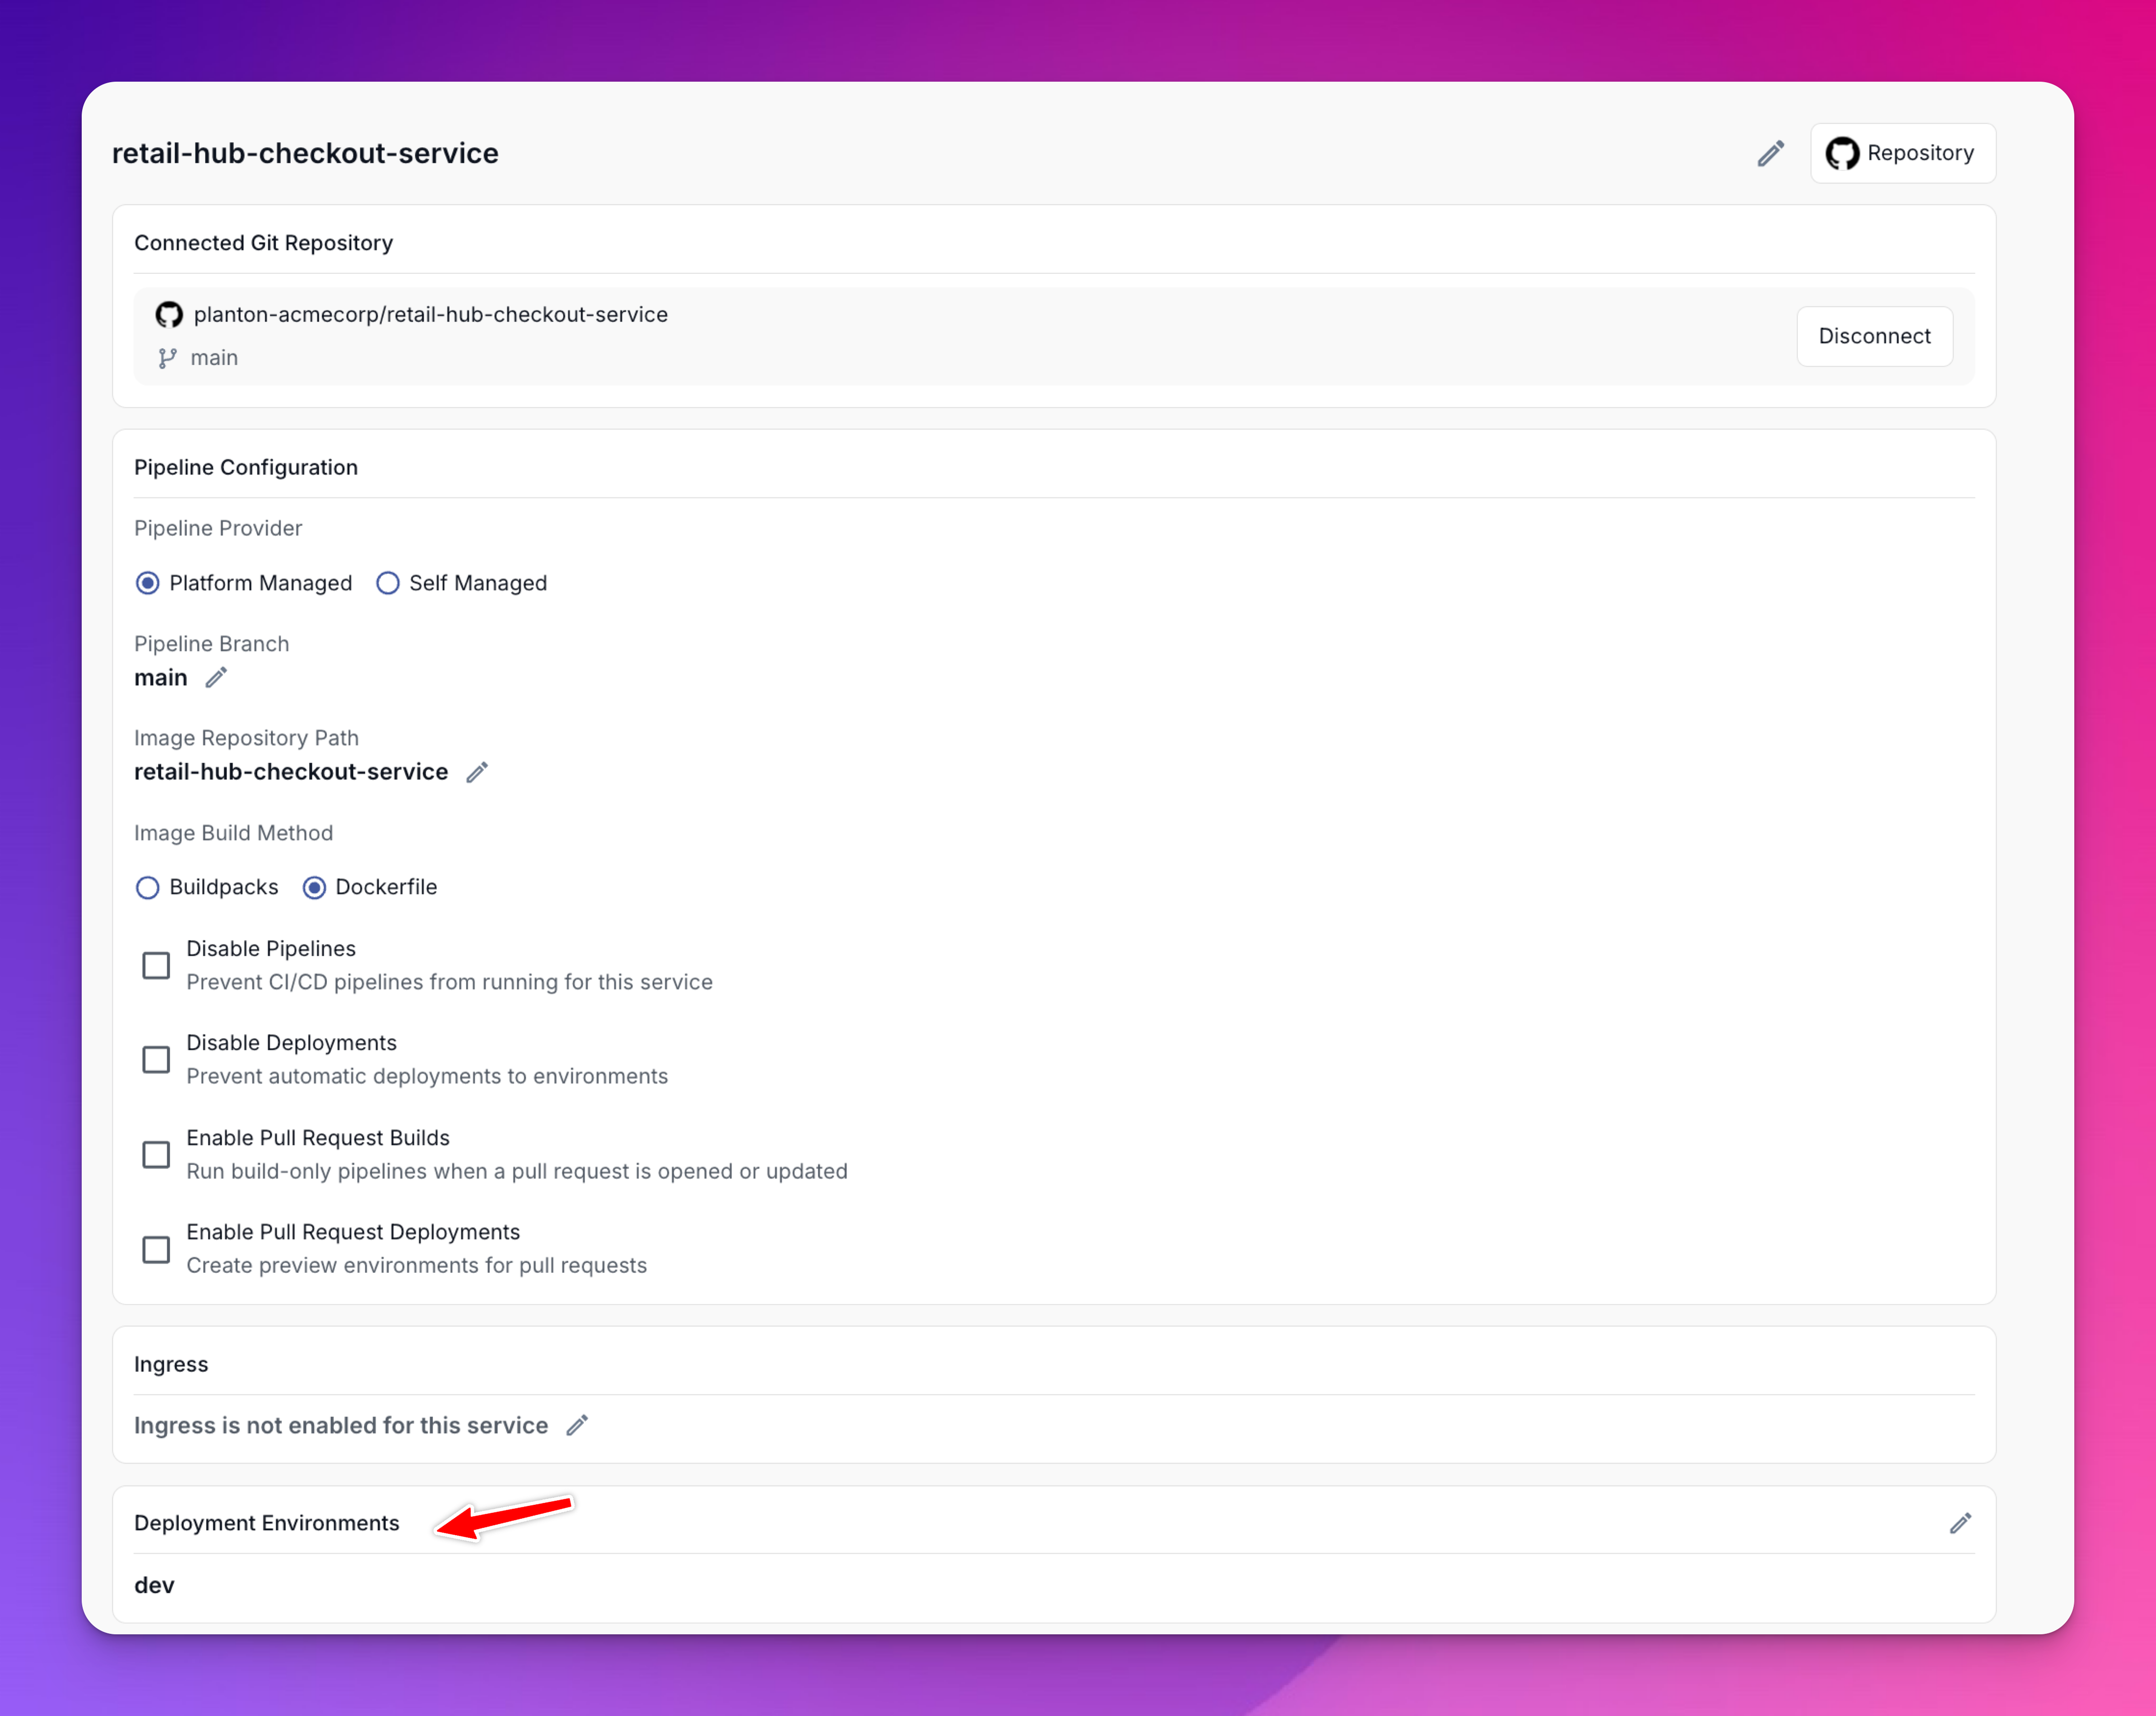
Task: Click the Disable Pipelines label text
Action: (x=271, y=949)
